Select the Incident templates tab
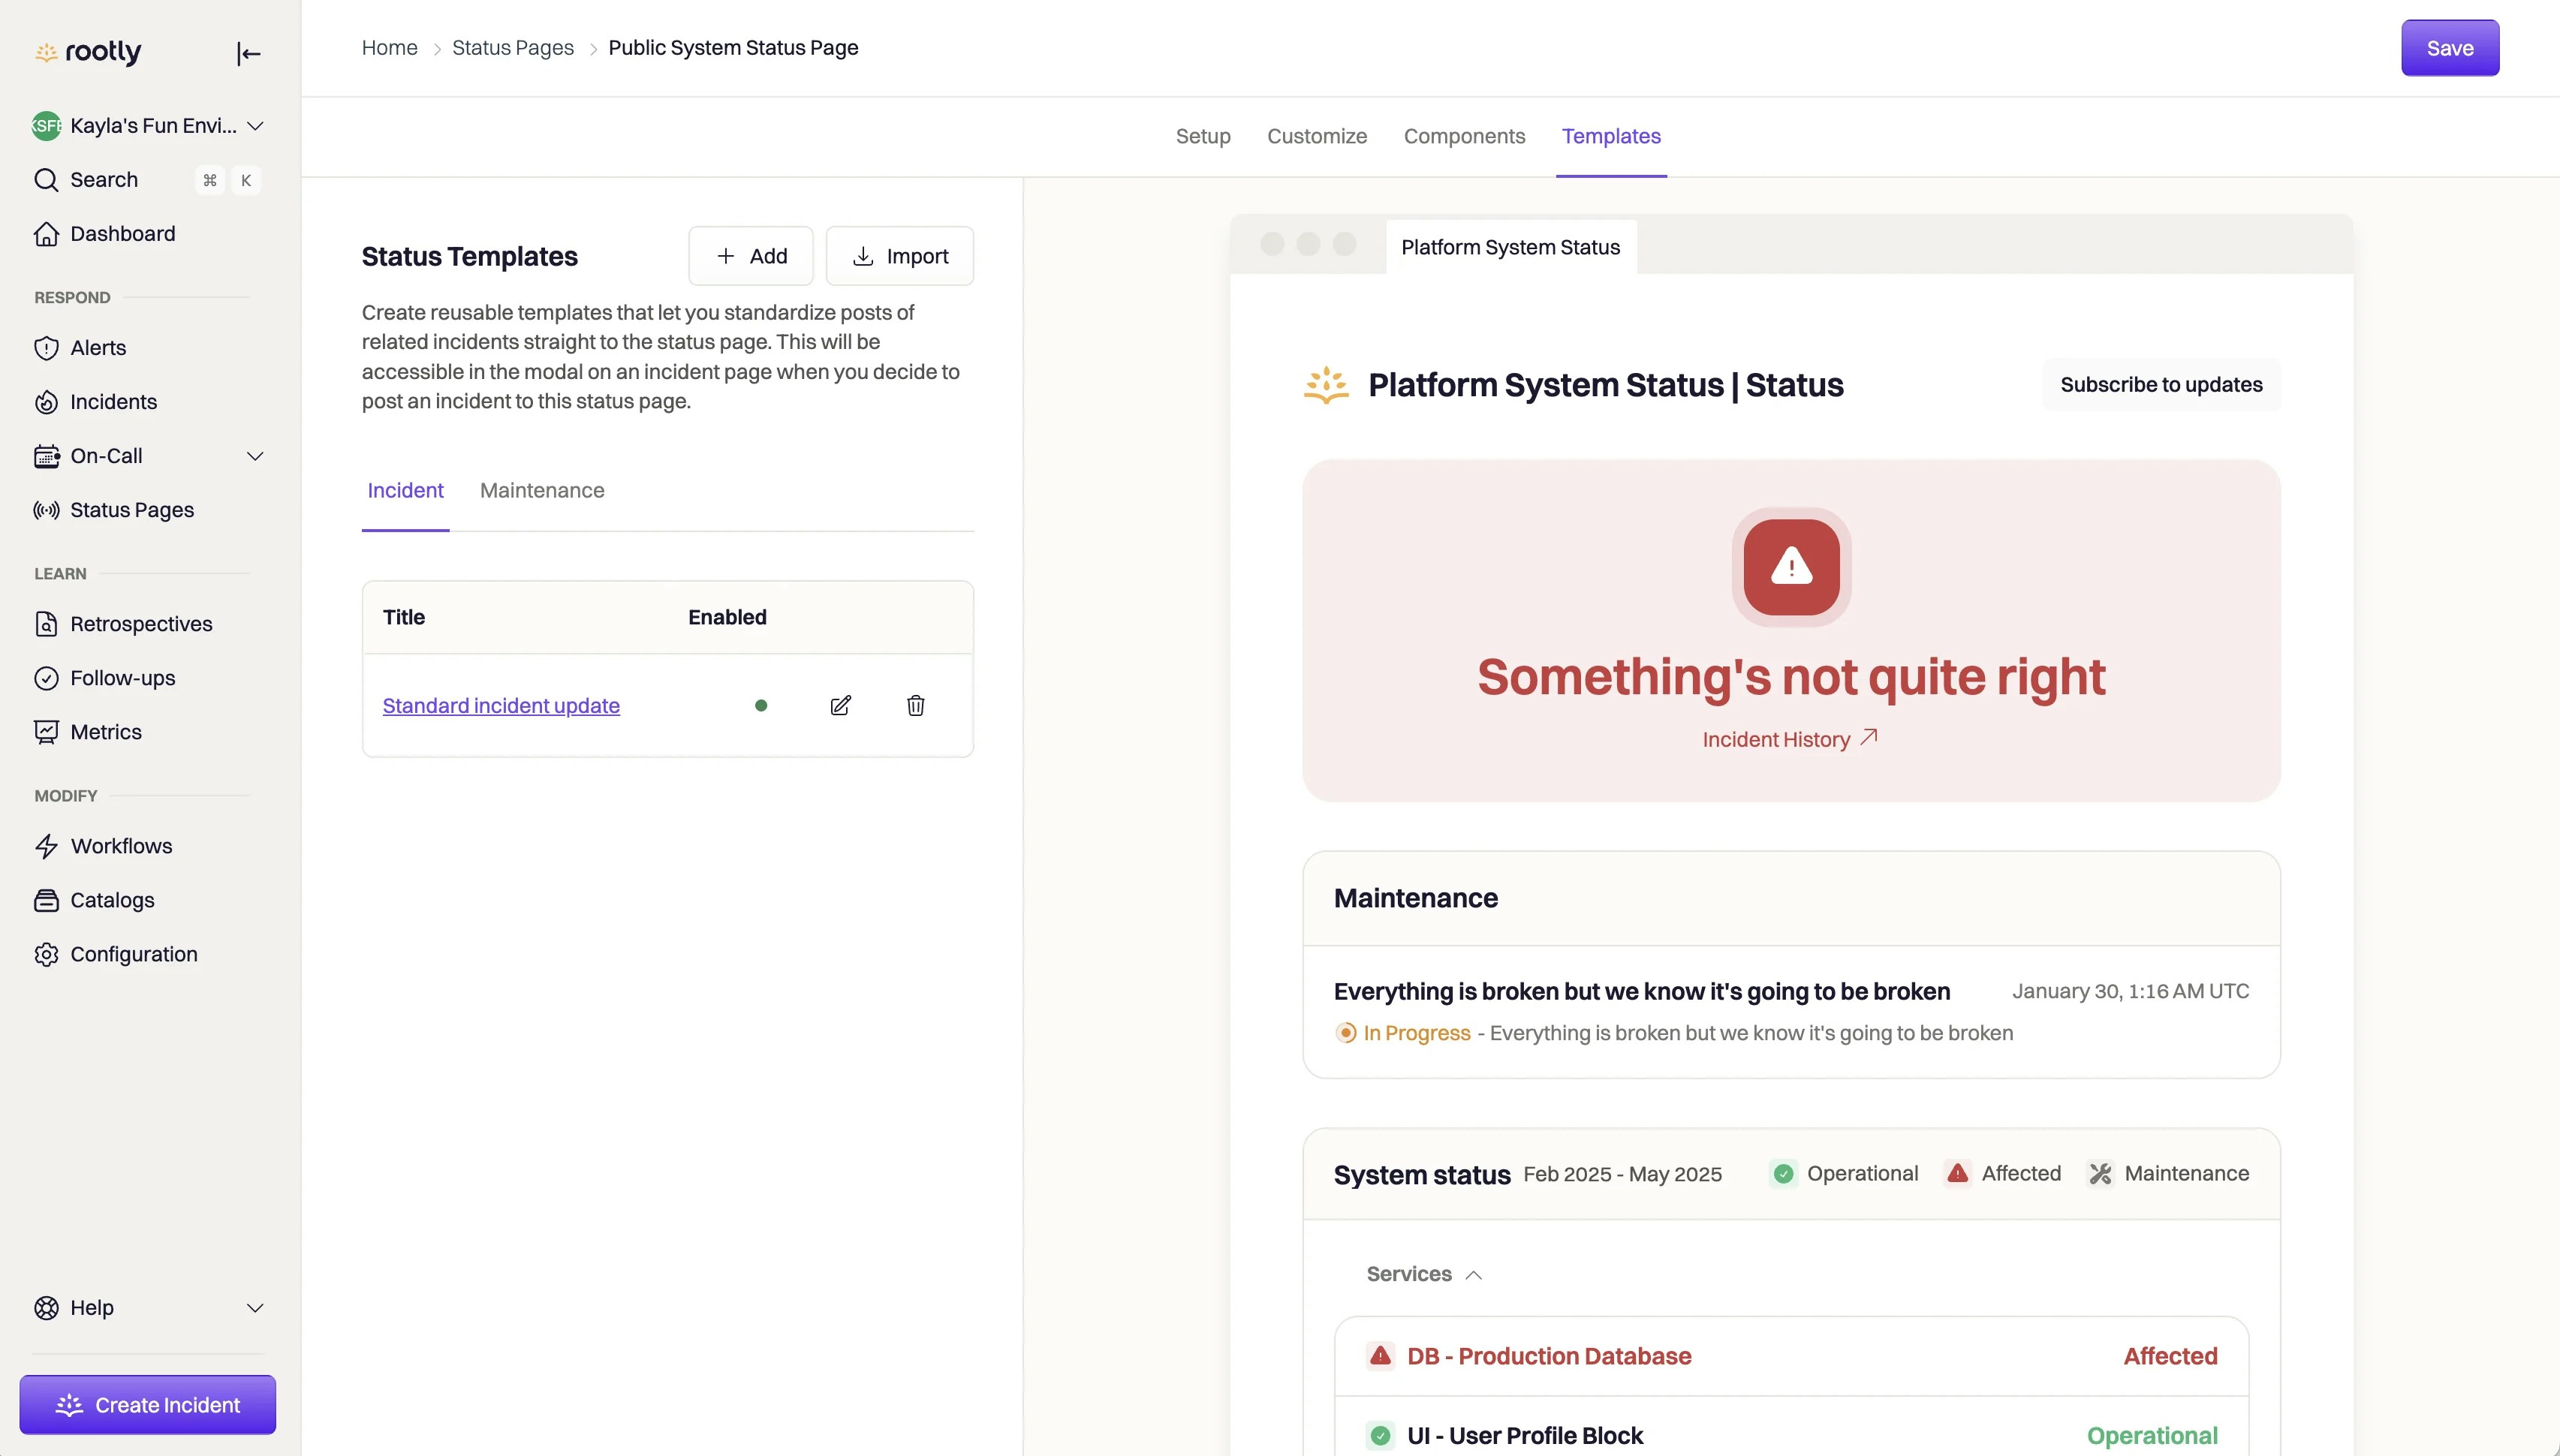This screenshot has height=1456, width=2560. pos(405,491)
